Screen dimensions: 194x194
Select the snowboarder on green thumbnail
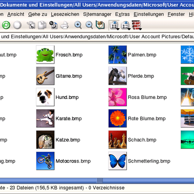187,76
